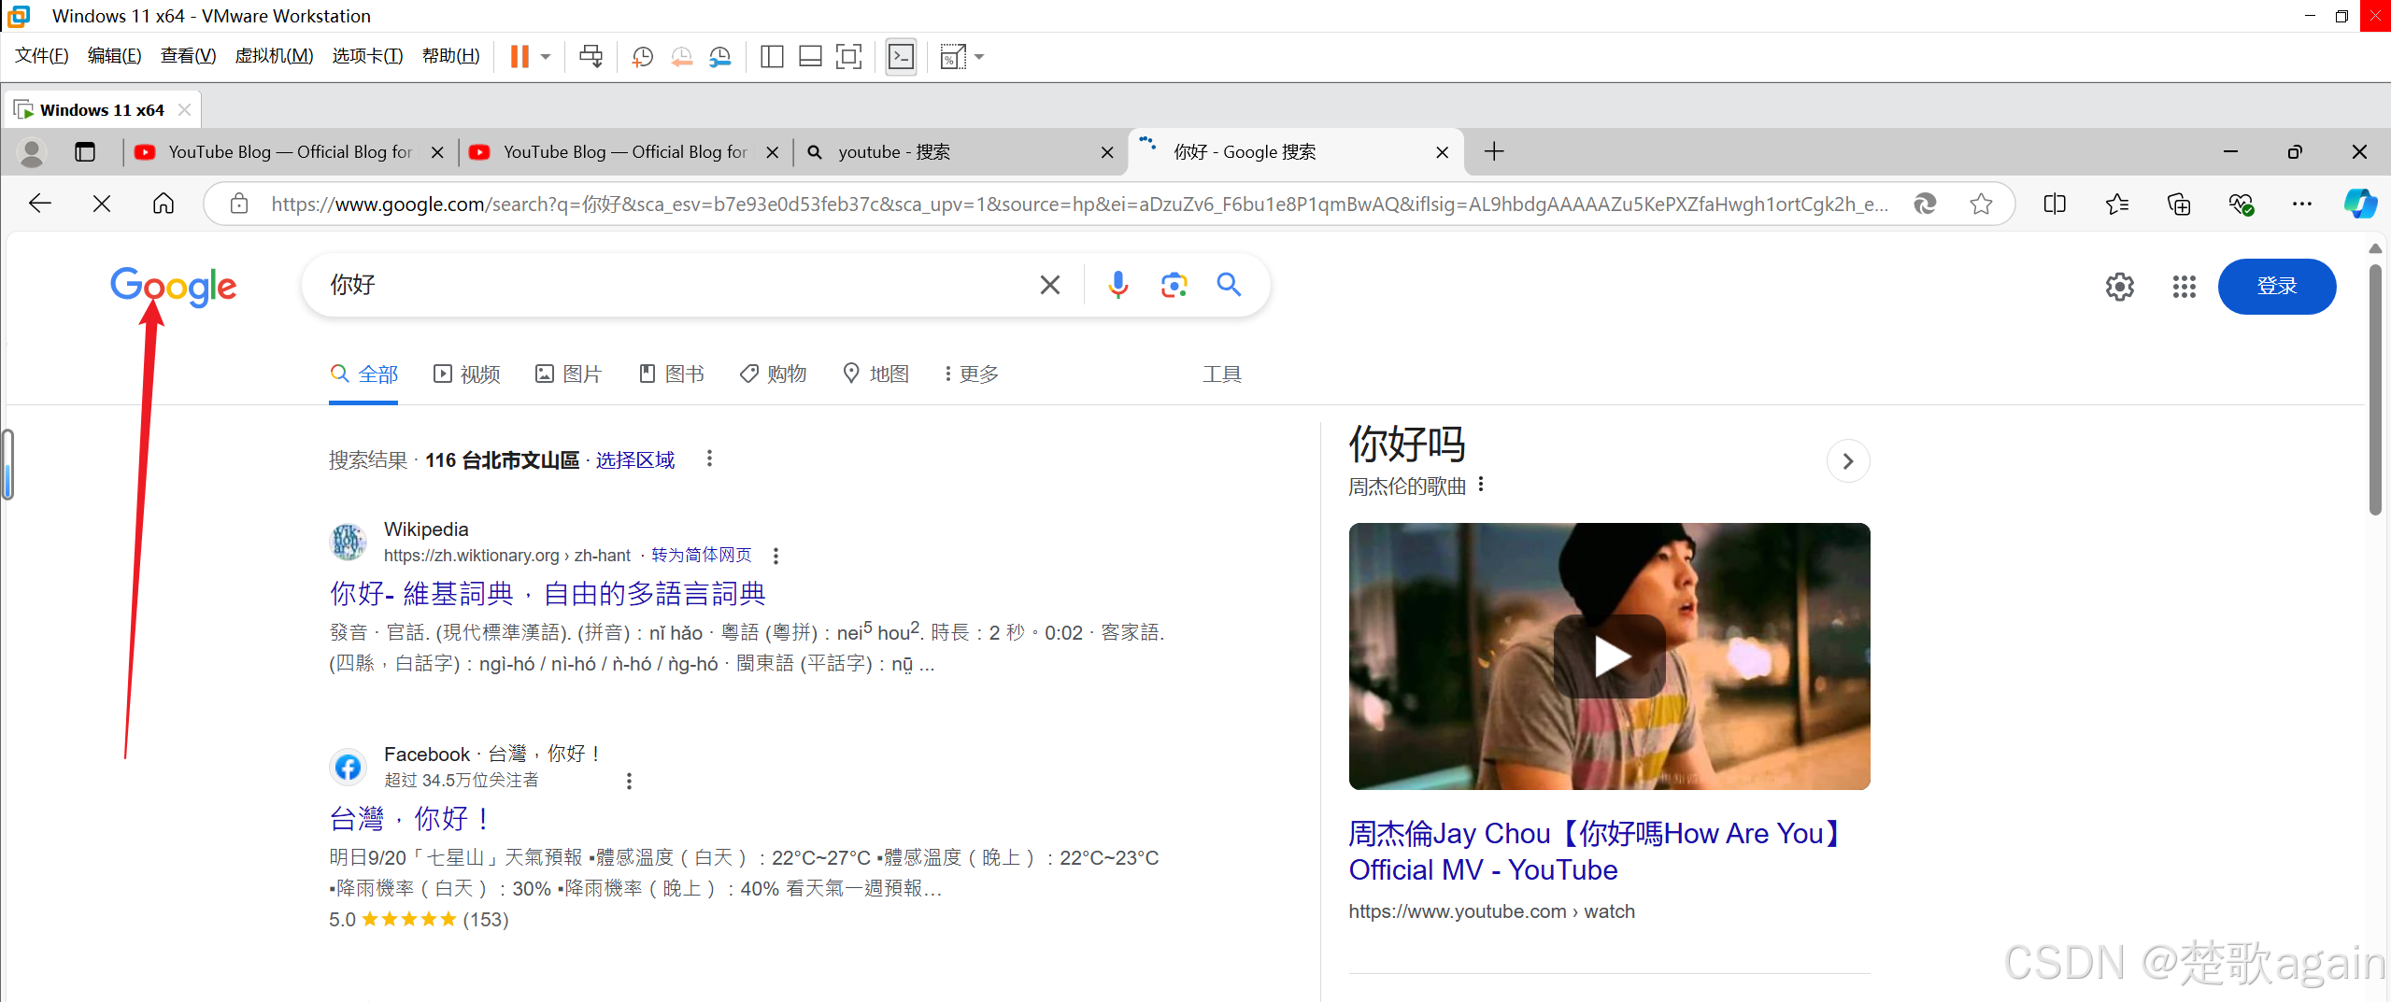Open the Google apps grid icon
This screenshot has width=2391, height=1002.
[x=2184, y=287]
